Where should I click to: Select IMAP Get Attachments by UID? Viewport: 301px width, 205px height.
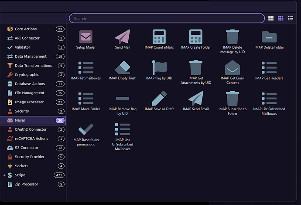[x=196, y=73]
